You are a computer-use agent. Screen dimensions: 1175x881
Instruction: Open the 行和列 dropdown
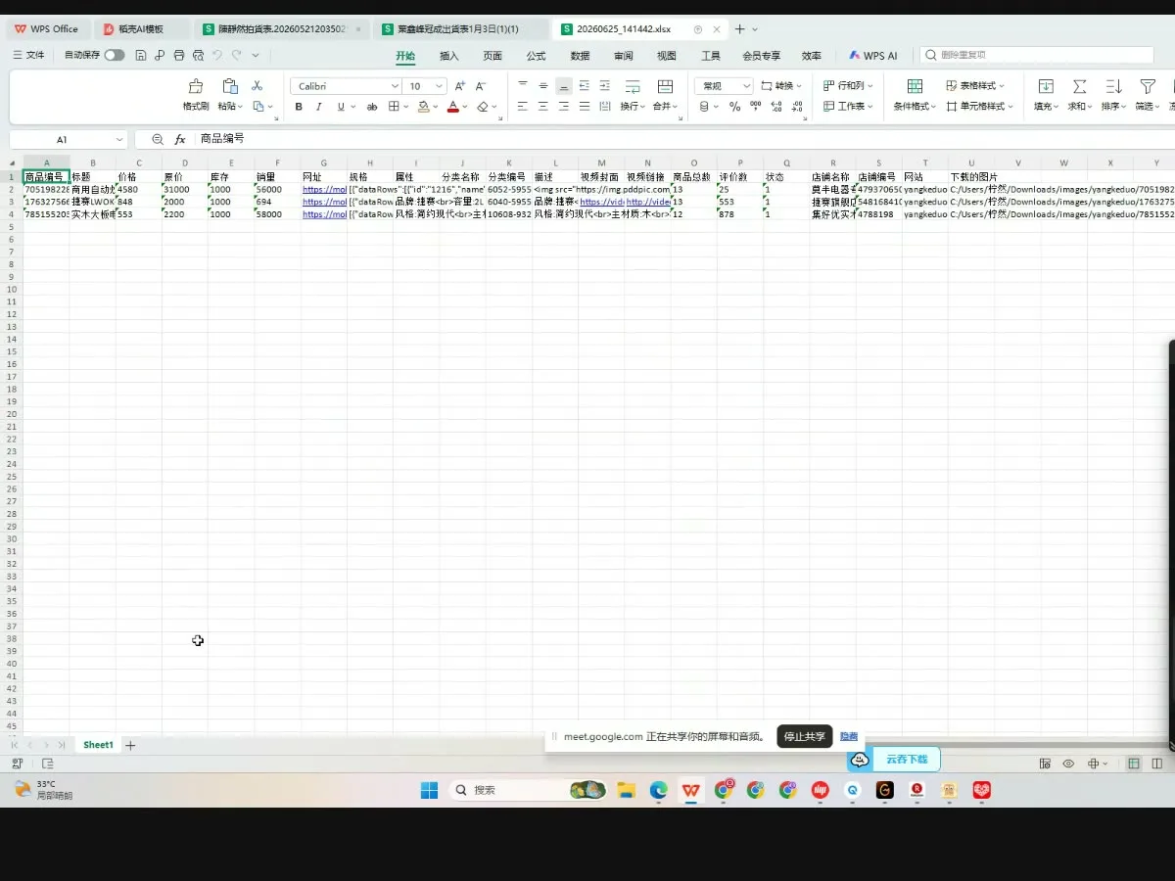click(x=846, y=86)
